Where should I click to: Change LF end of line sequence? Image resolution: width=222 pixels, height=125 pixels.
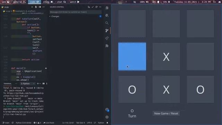point(95,123)
